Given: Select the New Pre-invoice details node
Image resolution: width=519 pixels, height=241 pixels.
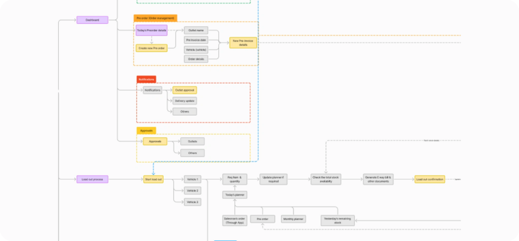Looking at the screenshot, I should [243, 43].
